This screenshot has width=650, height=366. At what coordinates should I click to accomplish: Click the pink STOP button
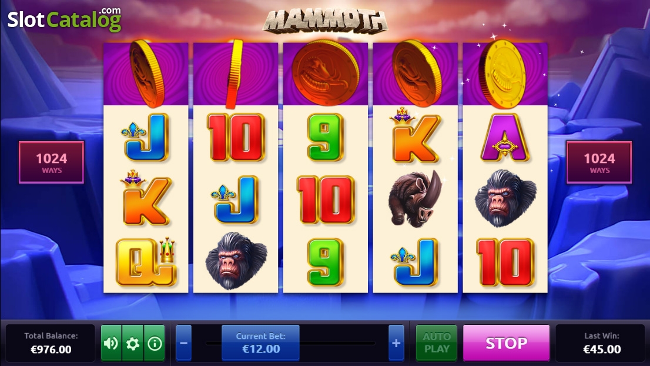coord(506,343)
